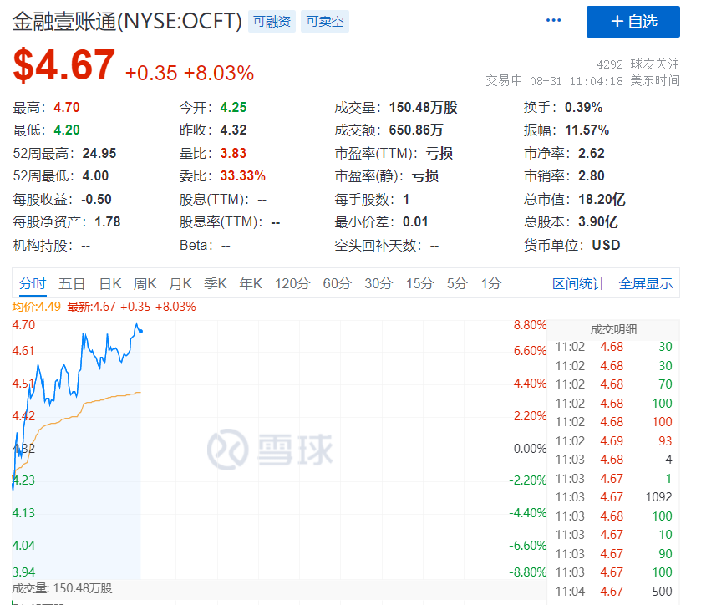This screenshot has width=701, height=605.
Task: Select the 5分 interval tab
Action: click(457, 284)
